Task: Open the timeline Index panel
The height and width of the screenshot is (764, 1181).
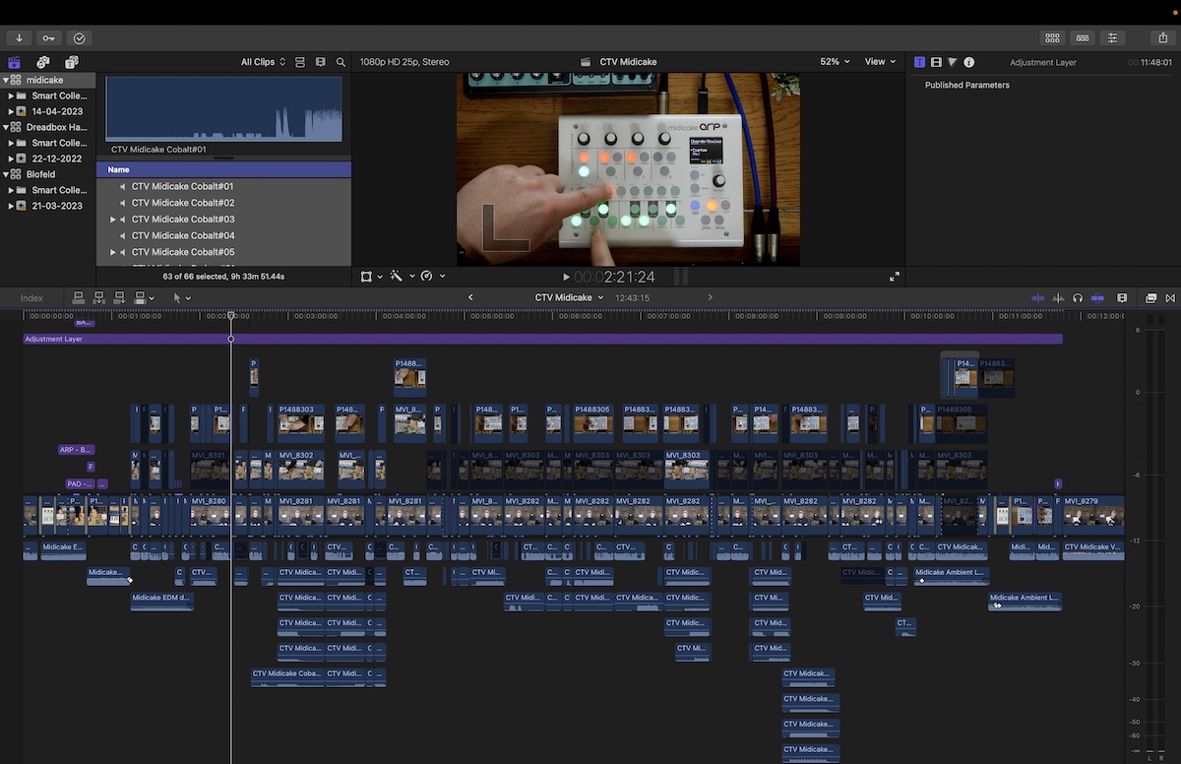Action: click(31, 297)
